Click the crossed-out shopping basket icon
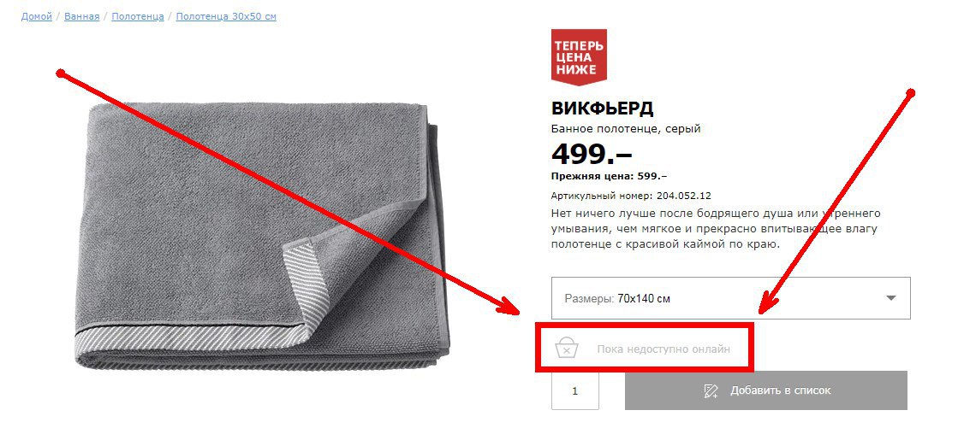Image resolution: width=958 pixels, height=428 pixels. 567,349
